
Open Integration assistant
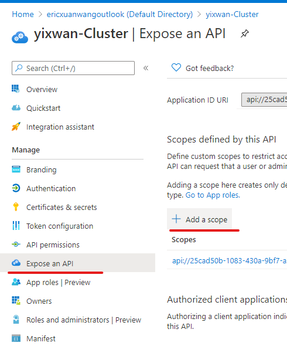click(x=60, y=127)
